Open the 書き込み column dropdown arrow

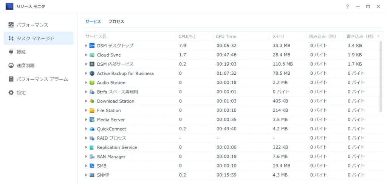tap(378, 37)
